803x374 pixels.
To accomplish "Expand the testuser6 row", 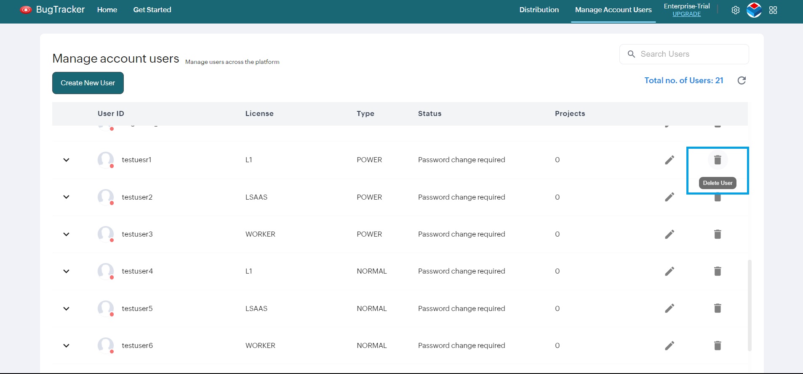I will coord(66,345).
